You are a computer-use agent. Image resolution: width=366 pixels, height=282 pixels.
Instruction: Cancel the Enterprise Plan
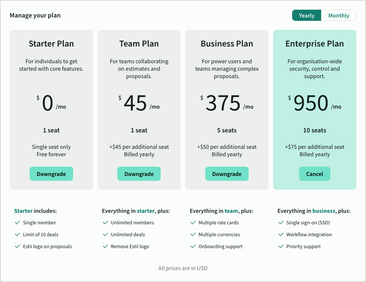coord(314,174)
